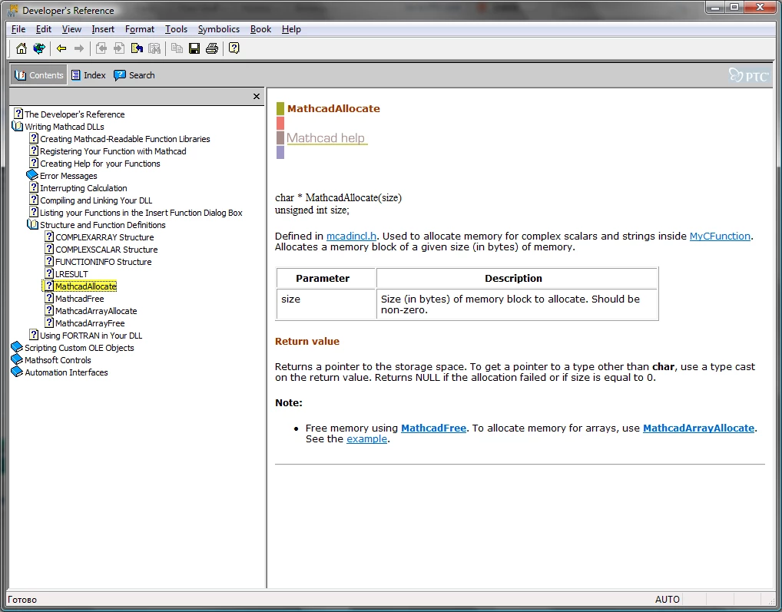The width and height of the screenshot is (782, 612).
Task: Open Creating Mathcad-Readable Function Libraries topic
Action: click(124, 139)
